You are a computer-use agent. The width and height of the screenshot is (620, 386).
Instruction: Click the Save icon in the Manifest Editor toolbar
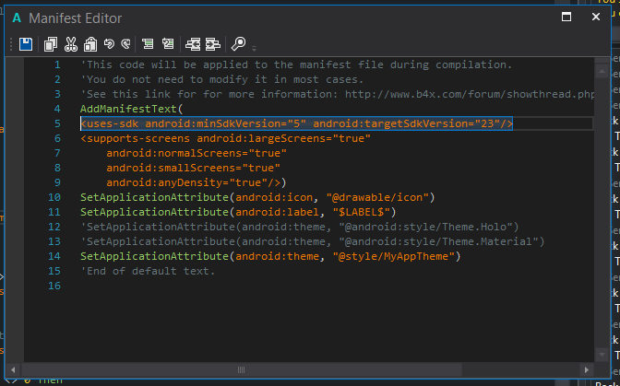26,44
